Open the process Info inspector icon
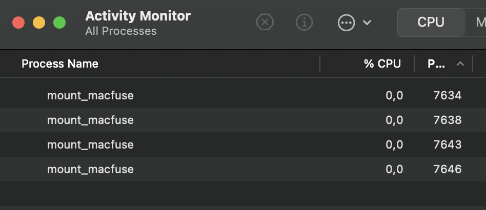The width and height of the screenshot is (486, 210). click(305, 23)
